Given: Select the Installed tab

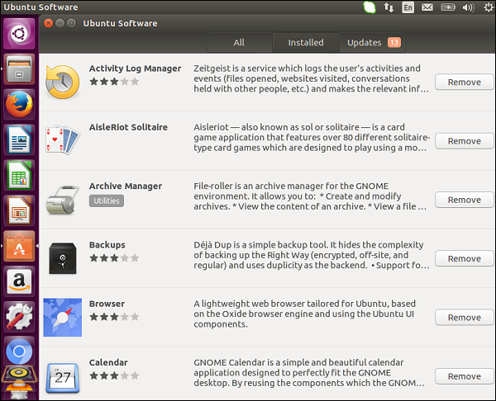Looking at the screenshot, I should 306,43.
